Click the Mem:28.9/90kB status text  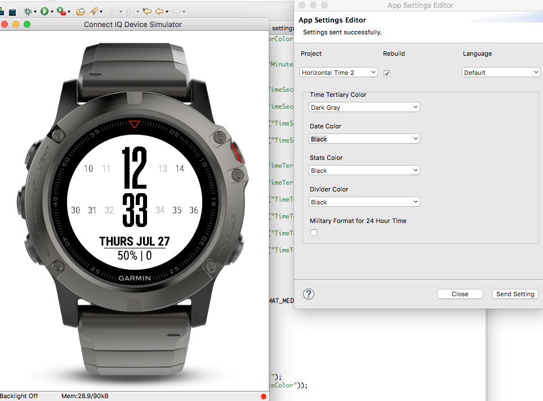[85, 396]
